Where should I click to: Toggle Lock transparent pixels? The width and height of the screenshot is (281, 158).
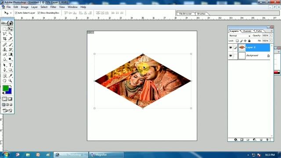(237, 41)
